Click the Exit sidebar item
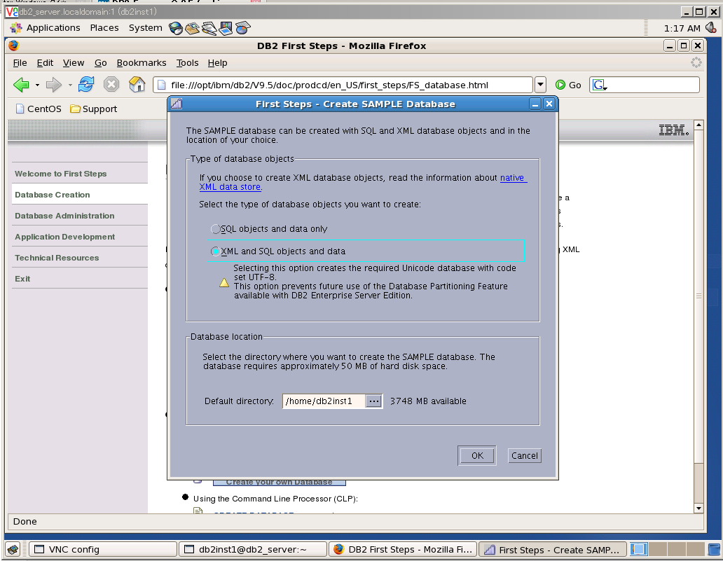723x561 pixels. tap(22, 279)
